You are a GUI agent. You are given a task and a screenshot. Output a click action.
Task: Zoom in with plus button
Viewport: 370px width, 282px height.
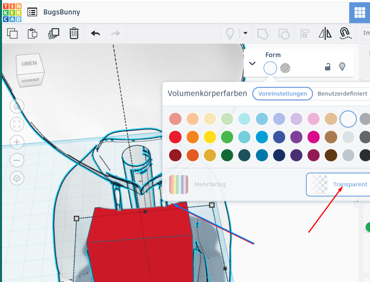[x=17, y=142]
